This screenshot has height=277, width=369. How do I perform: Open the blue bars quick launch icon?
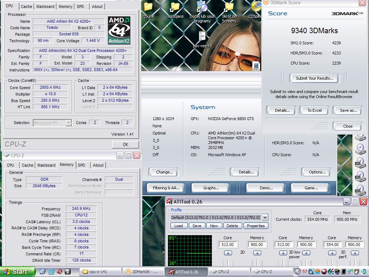[x=51, y=272]
